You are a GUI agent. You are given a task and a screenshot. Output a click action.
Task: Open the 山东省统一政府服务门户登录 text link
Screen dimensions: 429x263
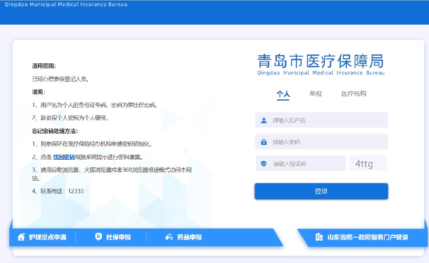click(x=368, y=237)
